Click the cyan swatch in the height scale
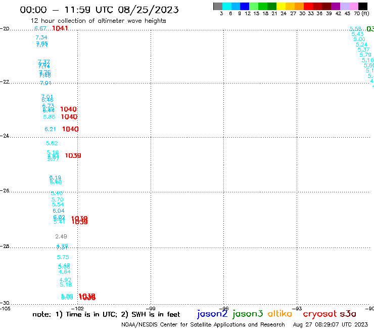 (227, 6)
